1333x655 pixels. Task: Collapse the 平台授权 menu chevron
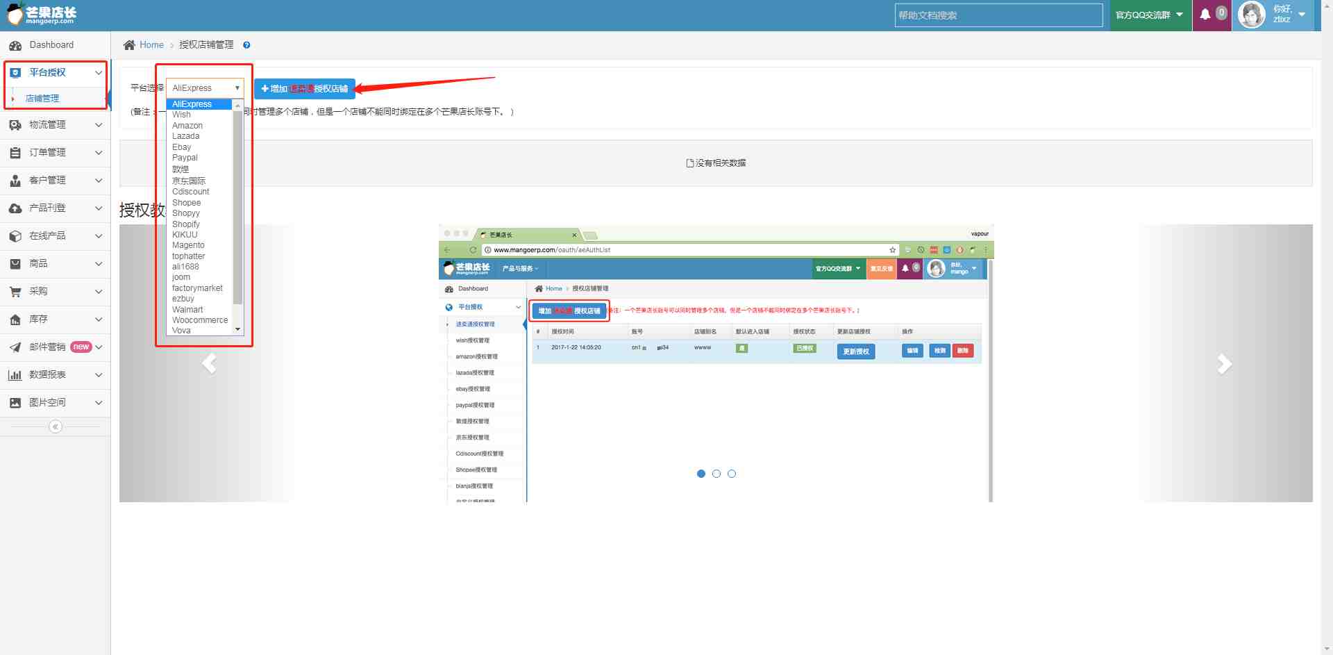(x=99, y=72)
